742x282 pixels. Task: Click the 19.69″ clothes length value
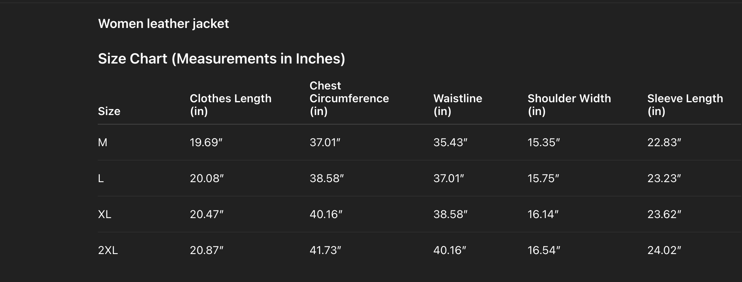[206, 143]
